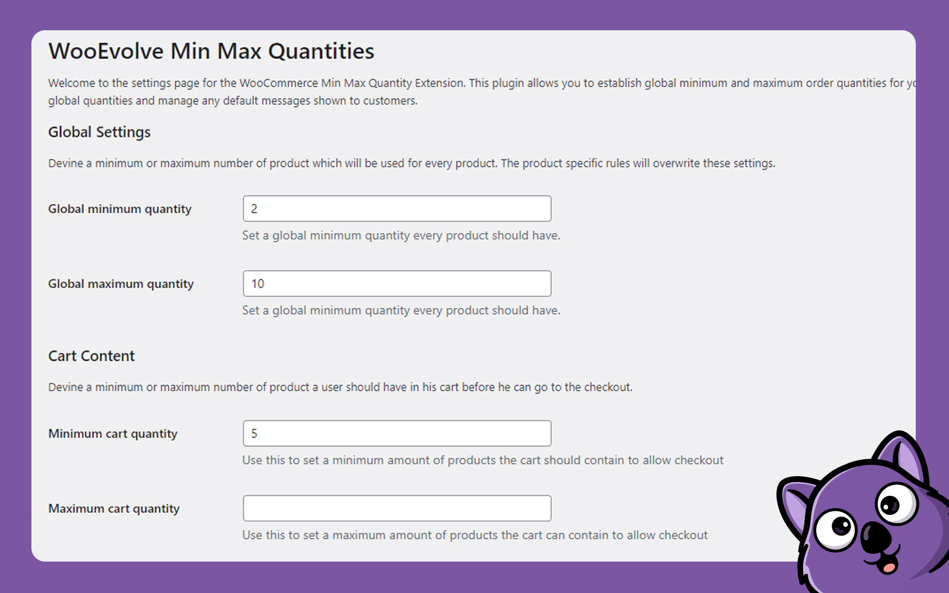Click the Cart Content section heading
Screen dimensions: 949x593
click(x=91, y=356)
